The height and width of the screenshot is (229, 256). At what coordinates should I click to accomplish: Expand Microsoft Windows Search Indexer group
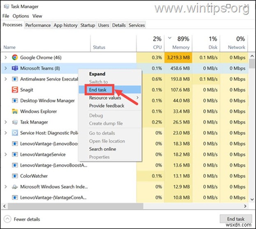[x=5, y=187]
